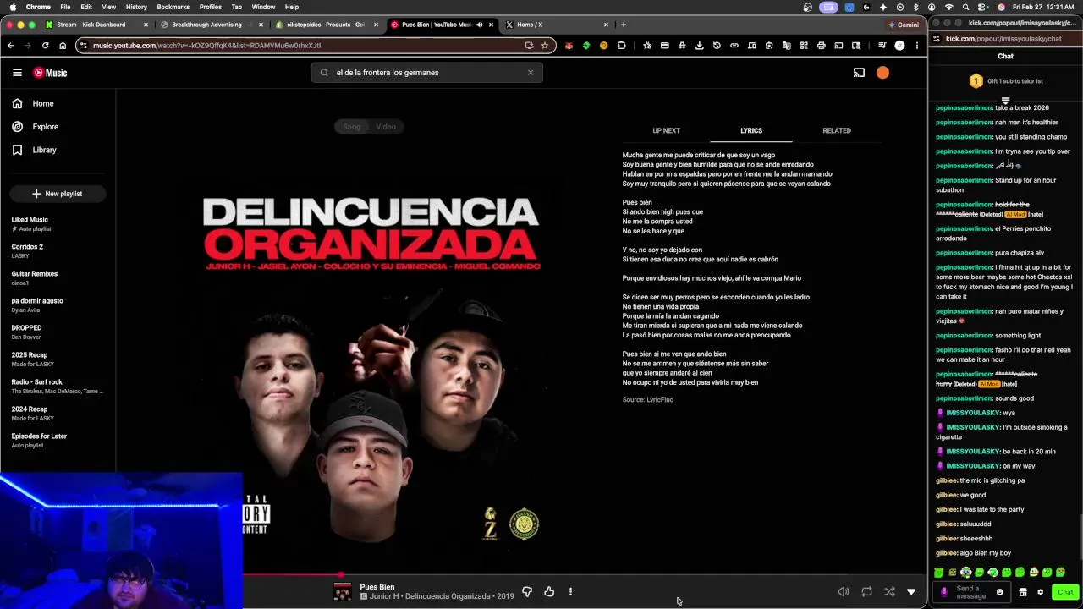Go back in Chrome
1083x609 pixels.
point(10,46)
